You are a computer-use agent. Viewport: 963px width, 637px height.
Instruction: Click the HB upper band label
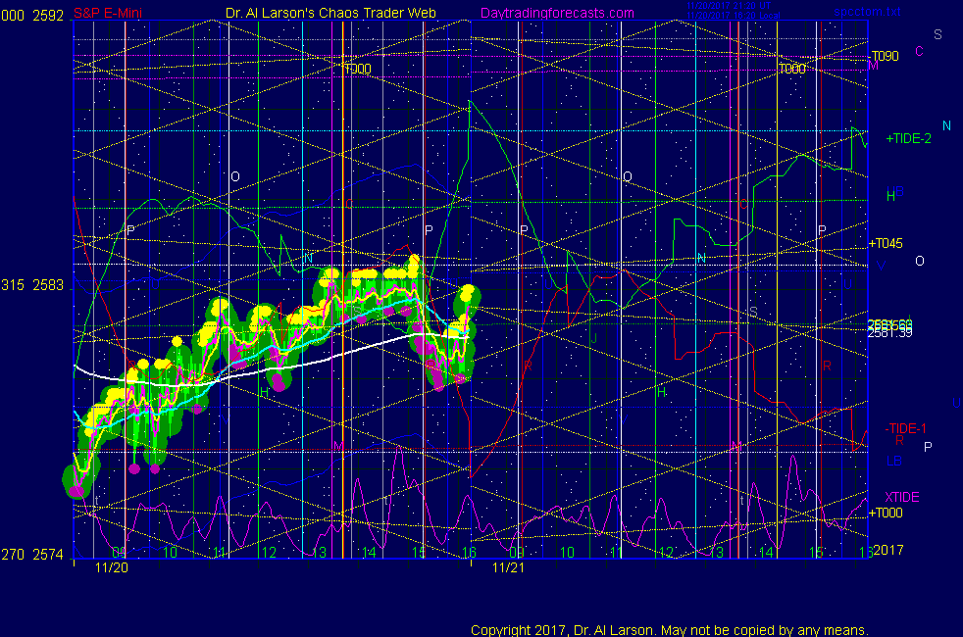894,195
